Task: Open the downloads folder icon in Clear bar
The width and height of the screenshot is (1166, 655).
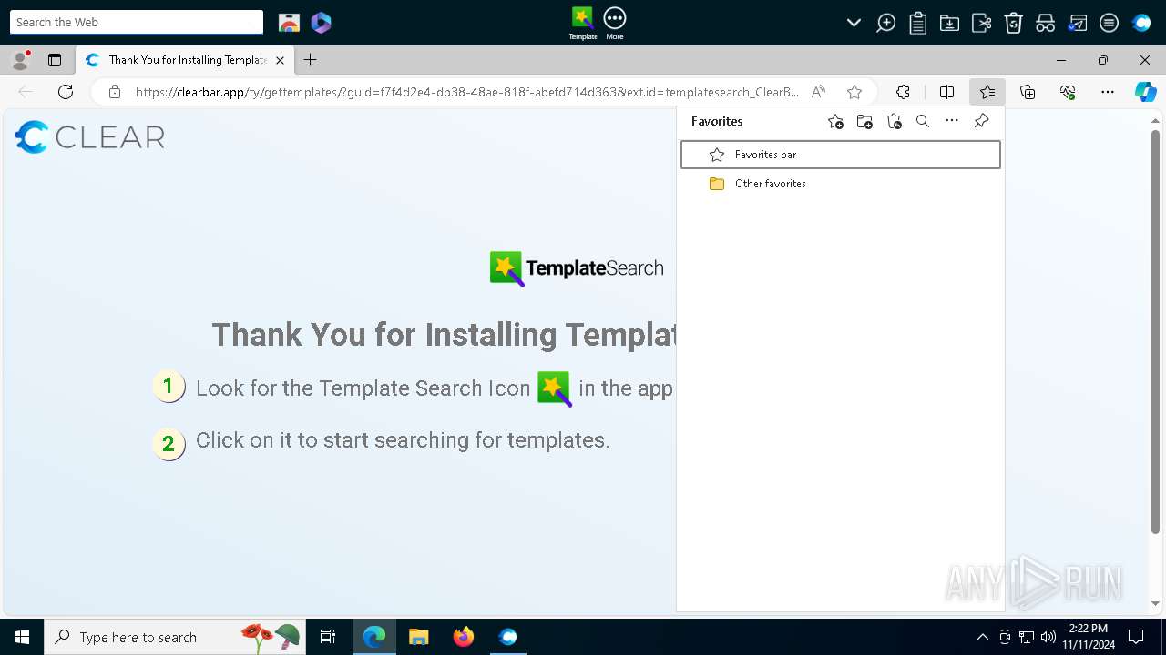Action: coord(949,23)
